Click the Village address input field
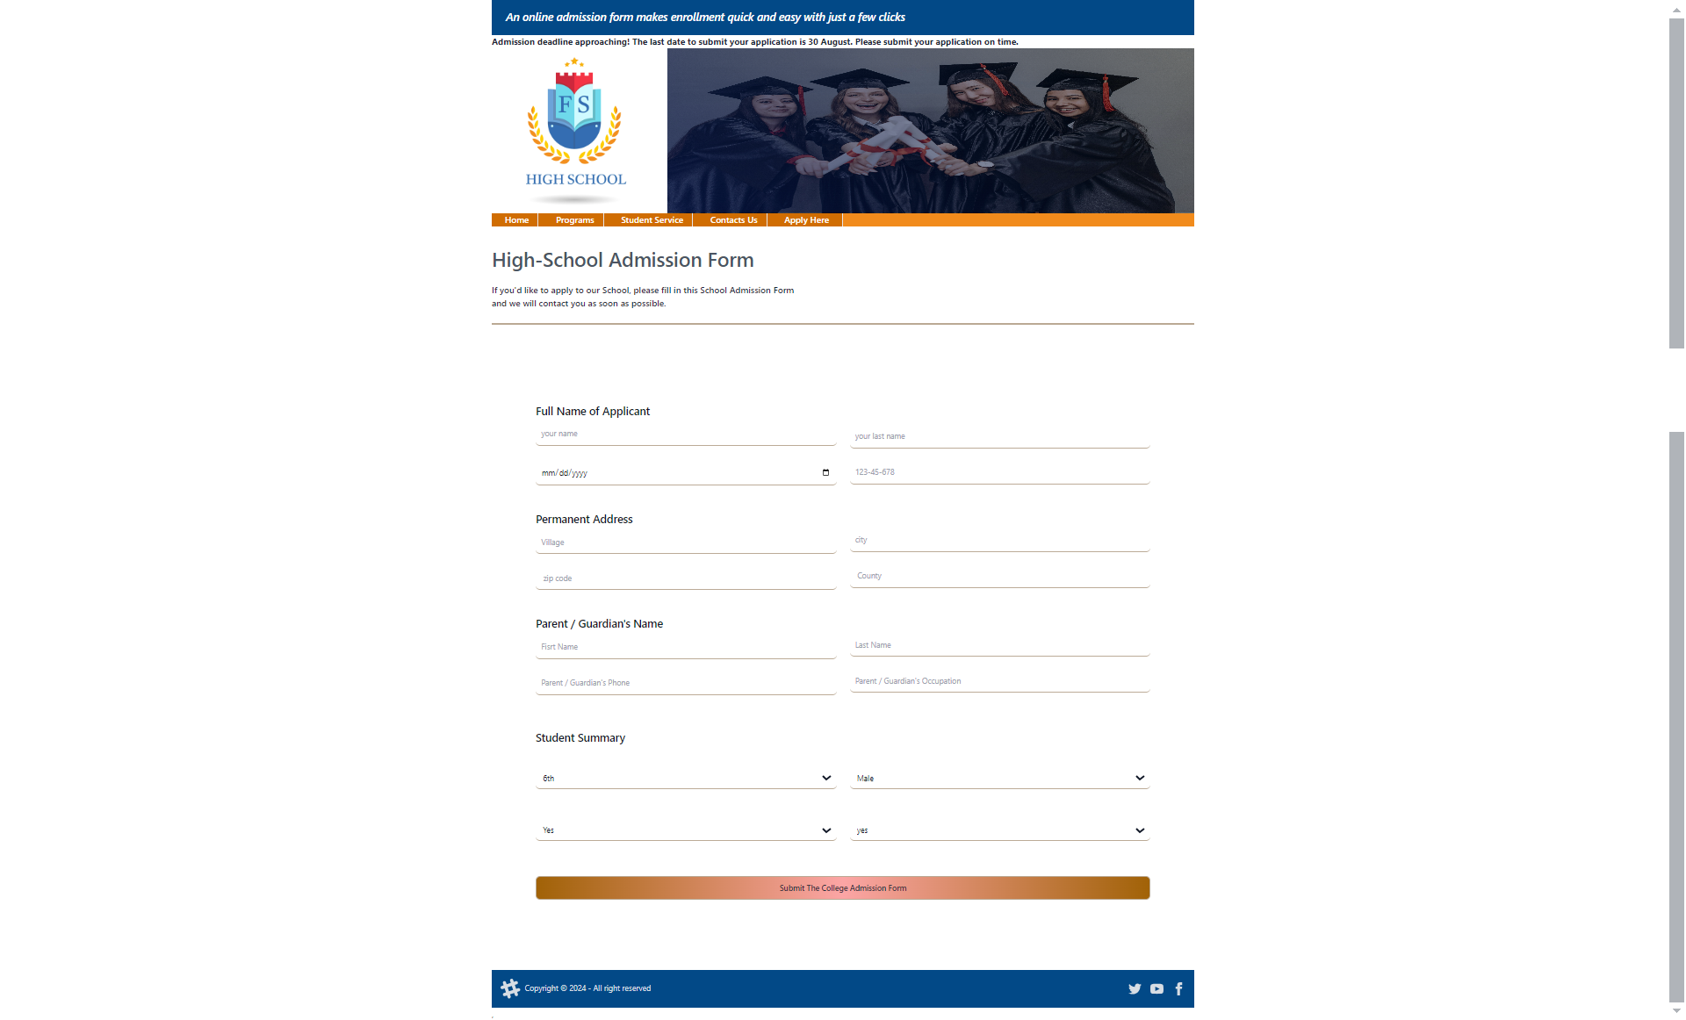 [x=685, y=542]
